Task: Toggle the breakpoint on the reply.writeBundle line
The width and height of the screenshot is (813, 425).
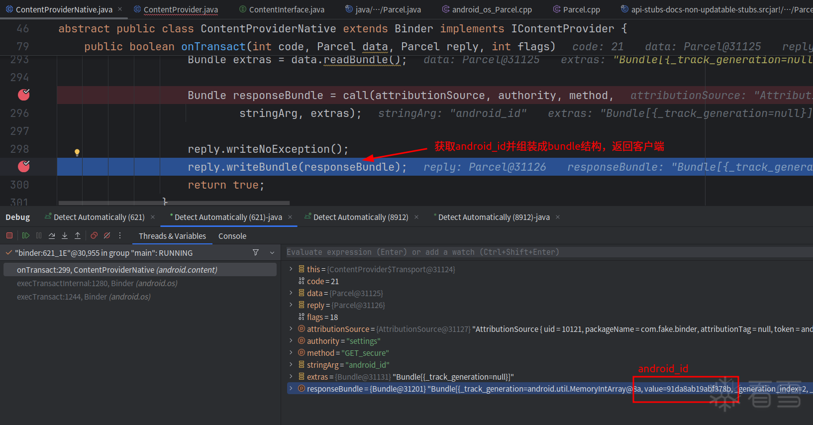Action: coord(23,166)
